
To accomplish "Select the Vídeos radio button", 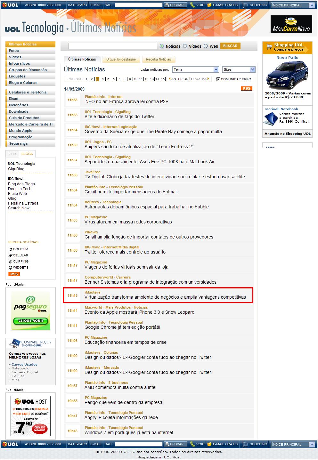I will 185,46.
